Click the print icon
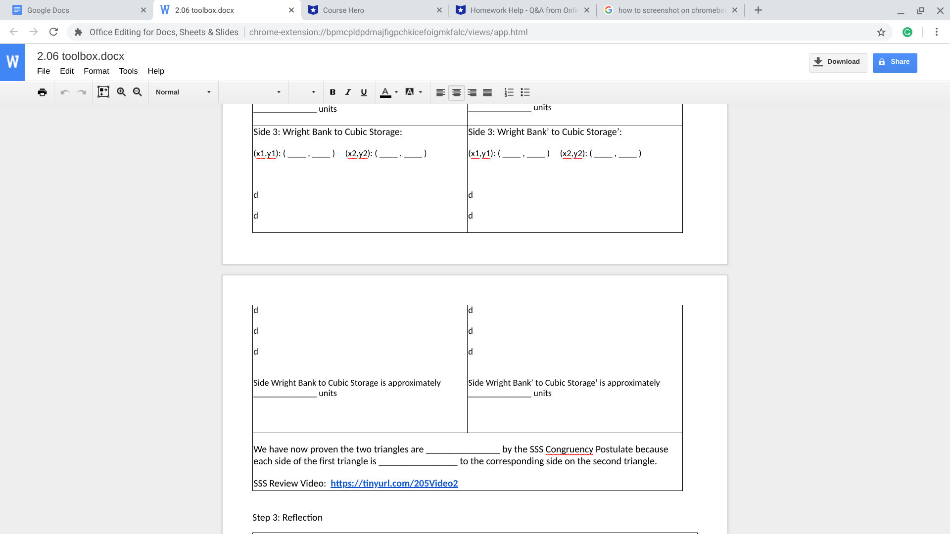Viewport: 950px width, 534px height. tap(42, 91)
